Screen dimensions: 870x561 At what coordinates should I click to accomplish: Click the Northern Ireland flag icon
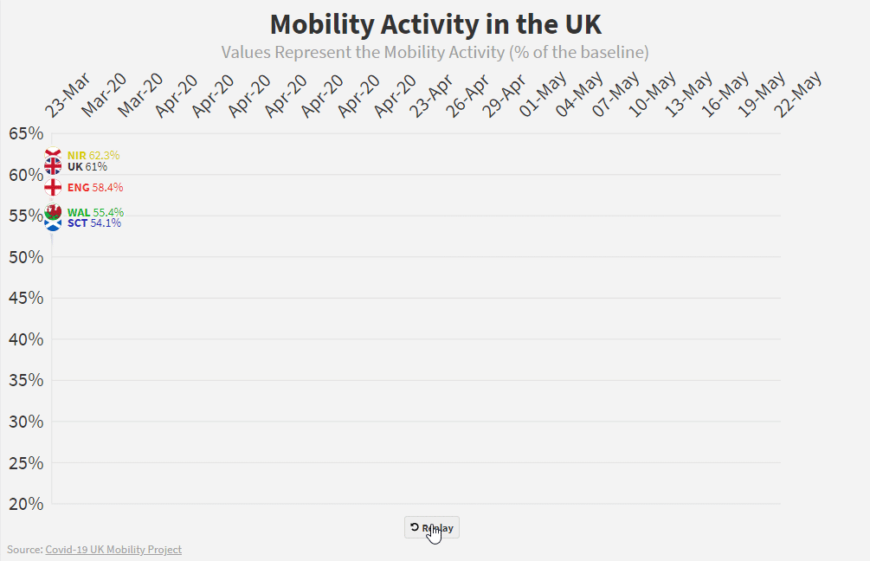point(53,152)
